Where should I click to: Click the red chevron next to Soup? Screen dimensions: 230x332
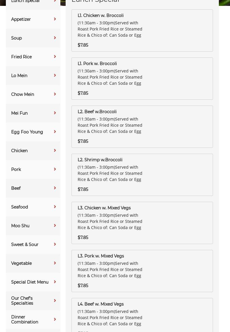(x=55, y=38)
